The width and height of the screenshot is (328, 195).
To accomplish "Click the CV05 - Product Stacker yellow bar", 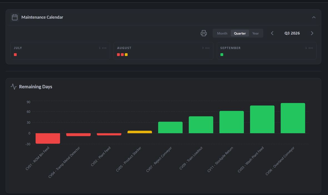I will click(140, 132).
